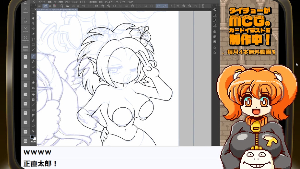The height and width of the screenshot is (169, 300).
Task: Click the Undo arrow button
Action: tap(83, 6)
